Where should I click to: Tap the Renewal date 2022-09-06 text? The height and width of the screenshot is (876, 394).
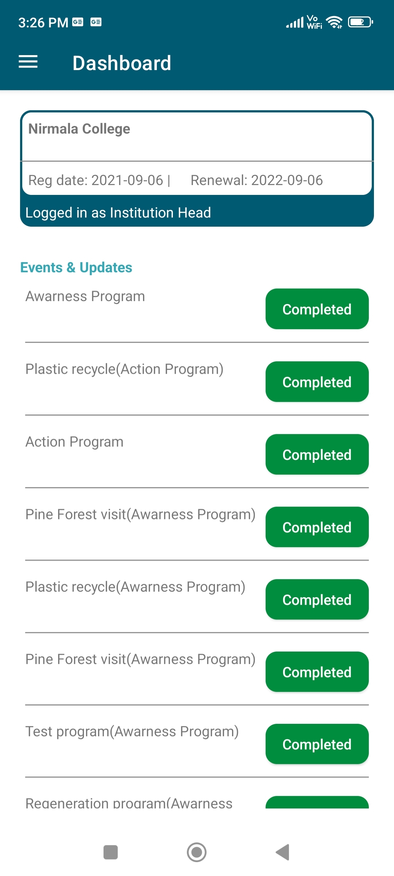(256, 180)
